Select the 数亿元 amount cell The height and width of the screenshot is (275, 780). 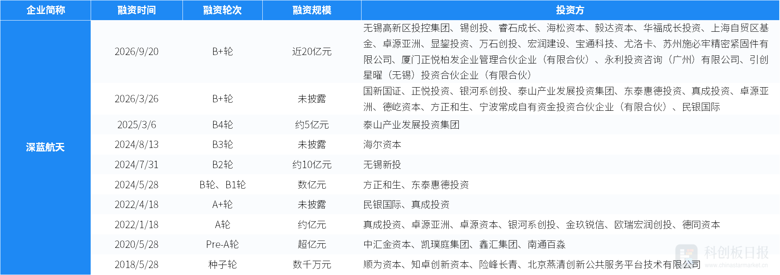pos(312,185)
